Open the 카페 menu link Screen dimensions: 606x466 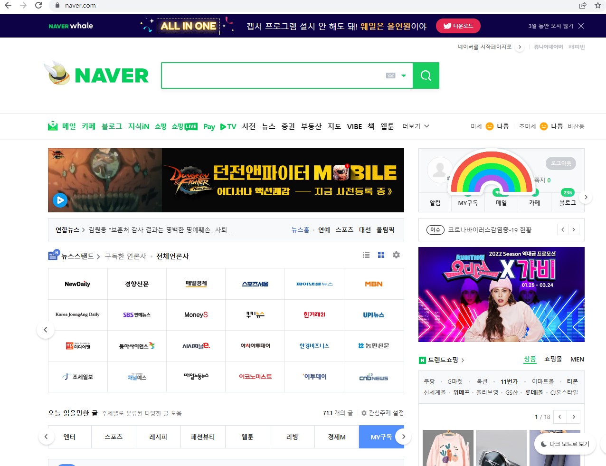coord(88,126)
